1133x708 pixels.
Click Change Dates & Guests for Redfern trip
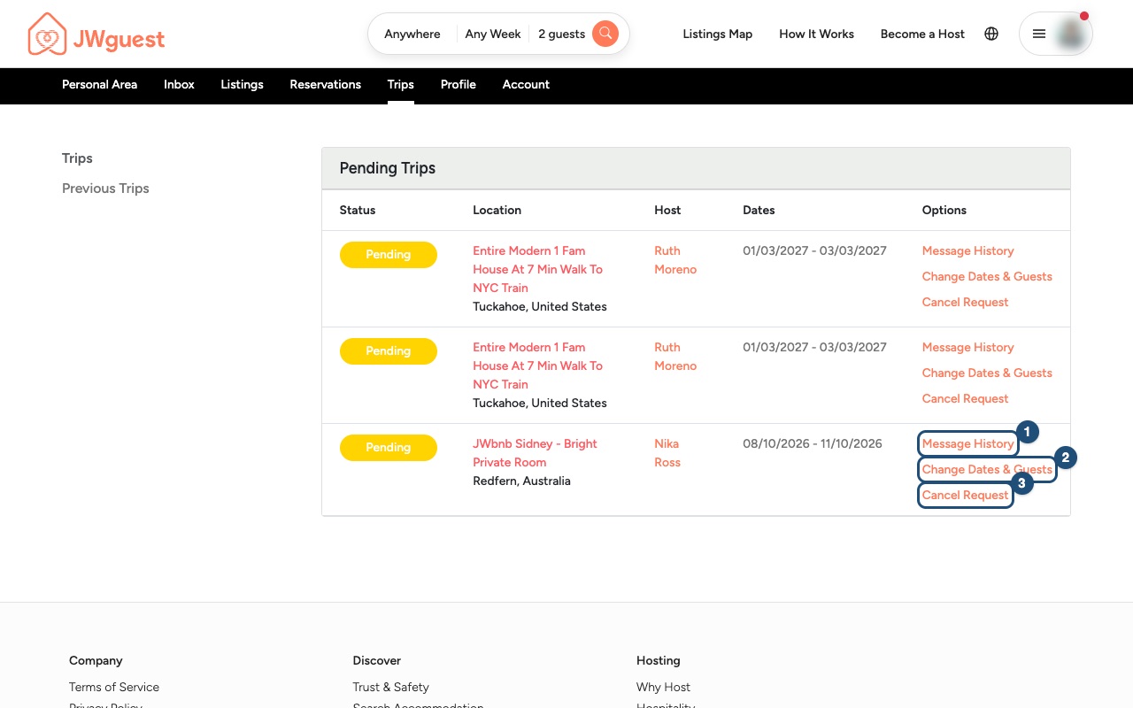point(987,470)
